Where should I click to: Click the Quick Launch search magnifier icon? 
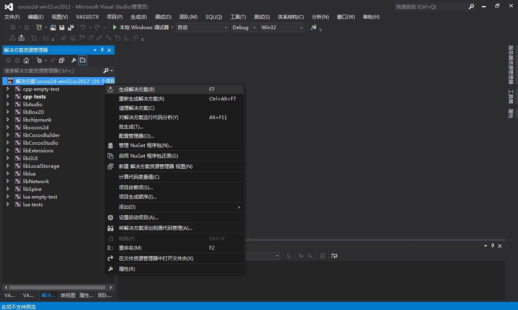point(471,6)
